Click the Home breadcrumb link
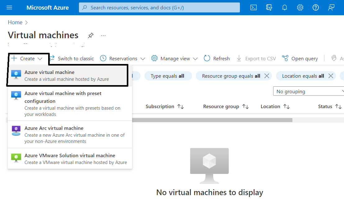This screenshot has height=201, width=344. click(15, 22)
